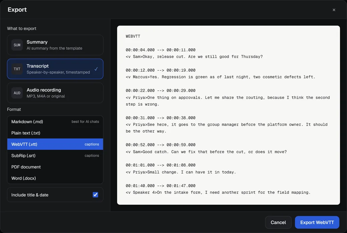Uncheck Include title & date checkbox
The width and height of the screenshot is (347, 233).
(x=95, y=195)
